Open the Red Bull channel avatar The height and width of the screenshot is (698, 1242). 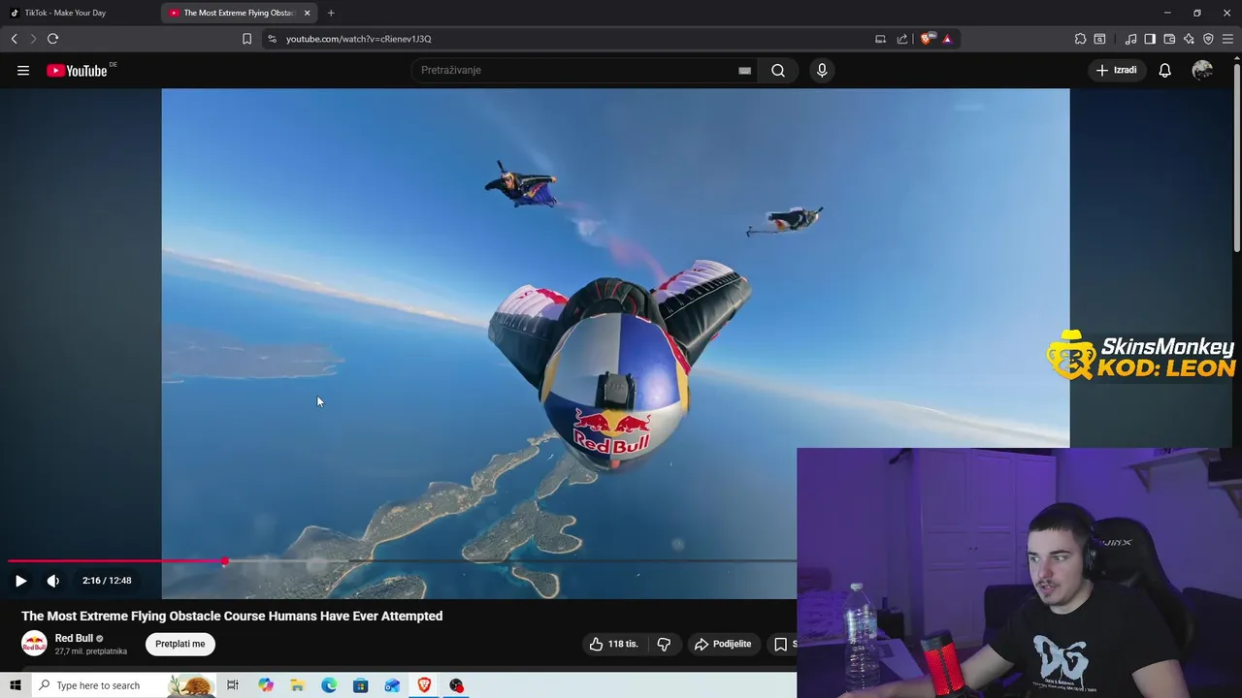tap(34, 644)
